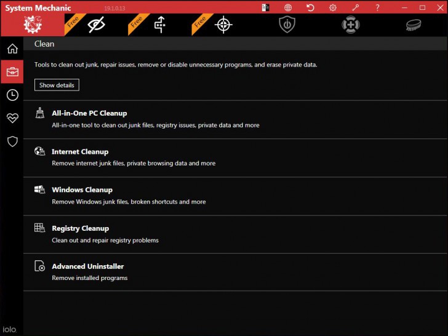The image size is (448, 336).
Task: Launch Internet Cleanup tool
Action: click(235, 158)
